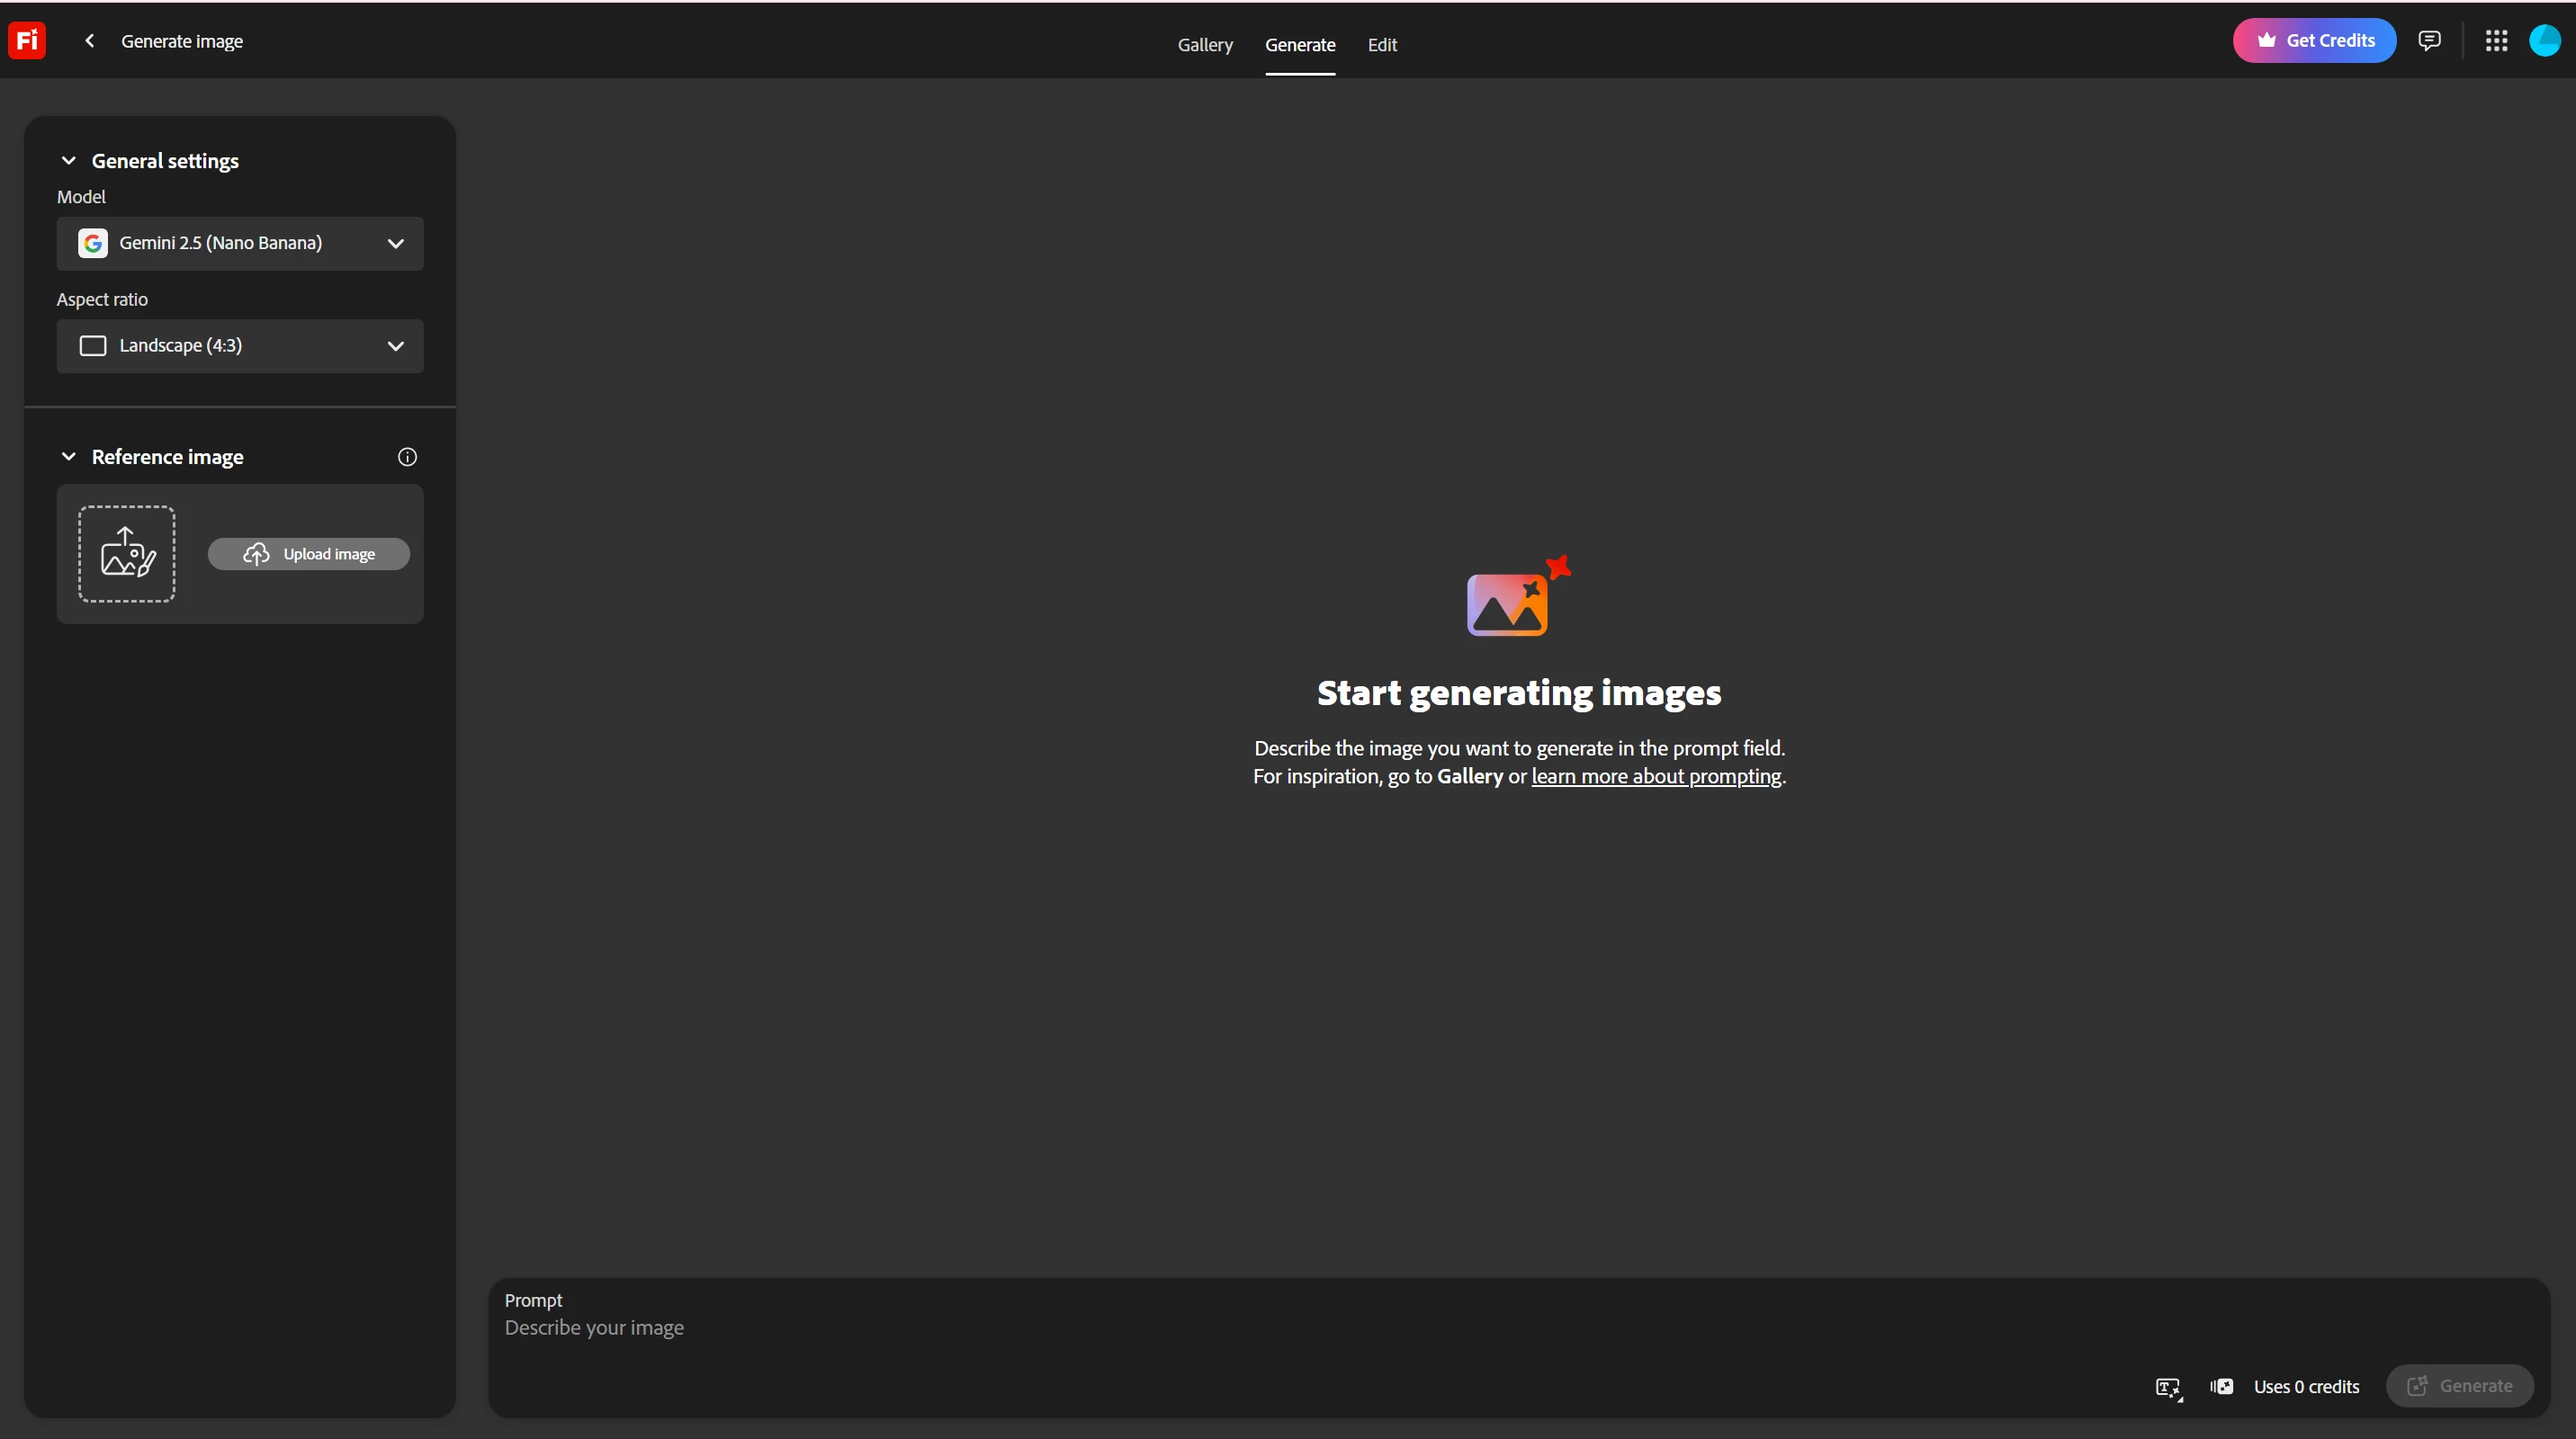Open the learn more about prompting link
This screenshot has width=2576, height=1439.
coord(1656,776)
